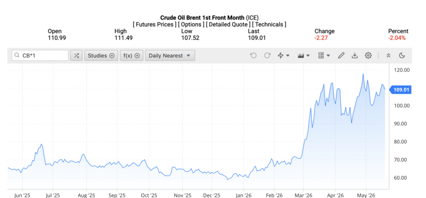Click the Oct '25 axis label
The width and height of the screenshot is (426, 198).
click(x=149, y=195)
